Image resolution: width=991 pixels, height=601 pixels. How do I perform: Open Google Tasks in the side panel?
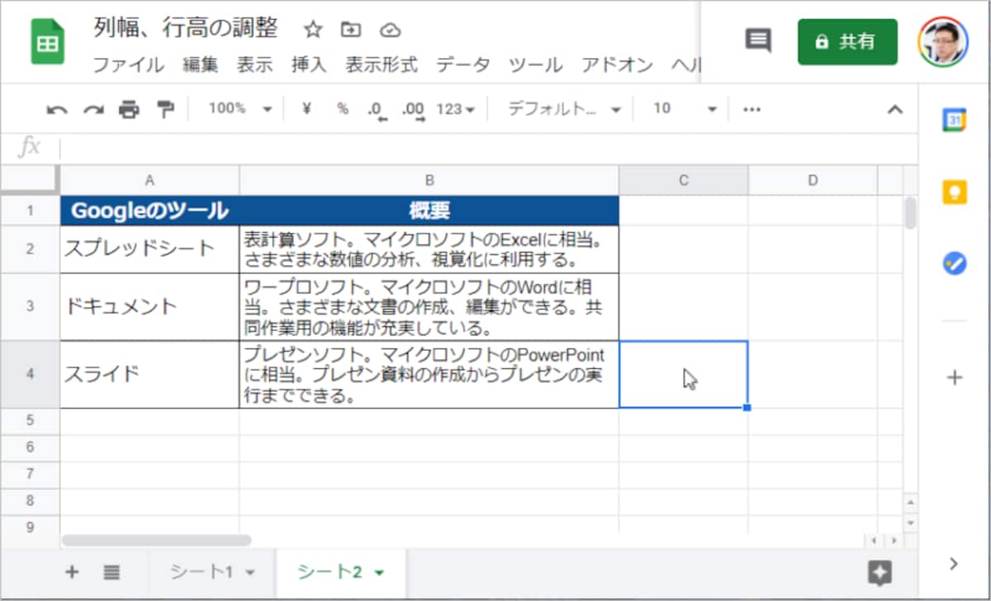955,264
